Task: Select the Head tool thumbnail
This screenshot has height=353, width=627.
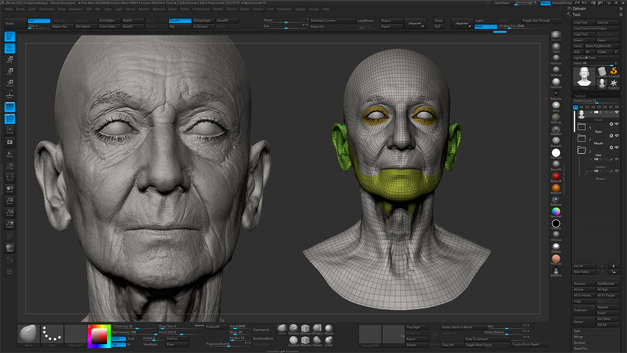Action: tap(585, 76)
